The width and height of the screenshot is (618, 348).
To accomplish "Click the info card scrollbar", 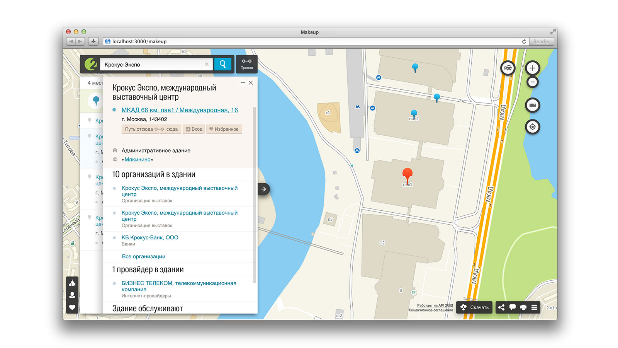I will [x=255, y=195].
